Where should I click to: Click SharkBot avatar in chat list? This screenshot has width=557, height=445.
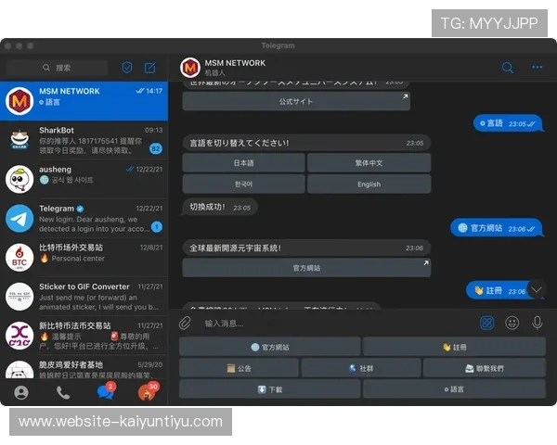19,140
